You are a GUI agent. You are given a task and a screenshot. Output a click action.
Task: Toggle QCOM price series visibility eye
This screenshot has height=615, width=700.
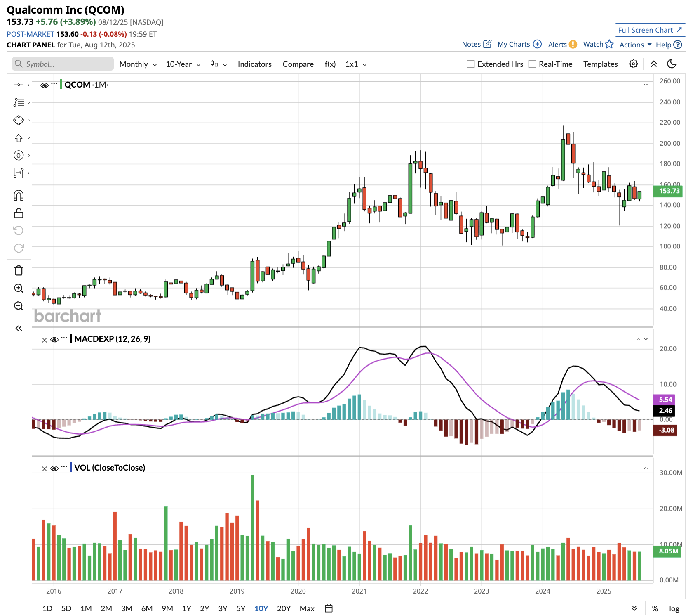45,85
